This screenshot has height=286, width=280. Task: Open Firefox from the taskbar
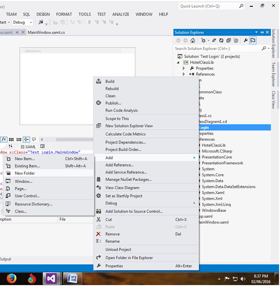click(11, 279)
